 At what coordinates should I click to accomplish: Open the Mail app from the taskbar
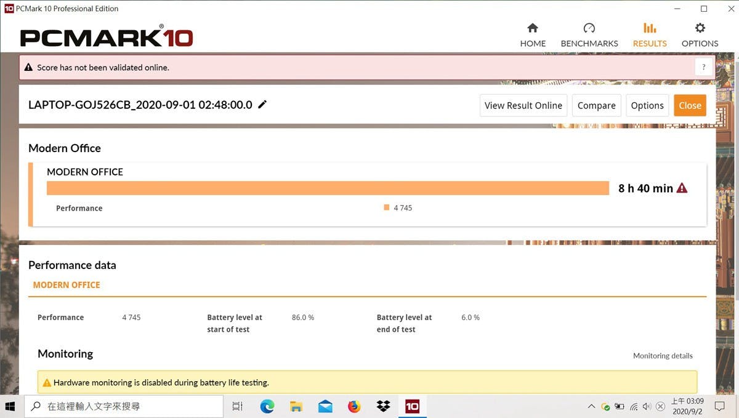point(325,406)
